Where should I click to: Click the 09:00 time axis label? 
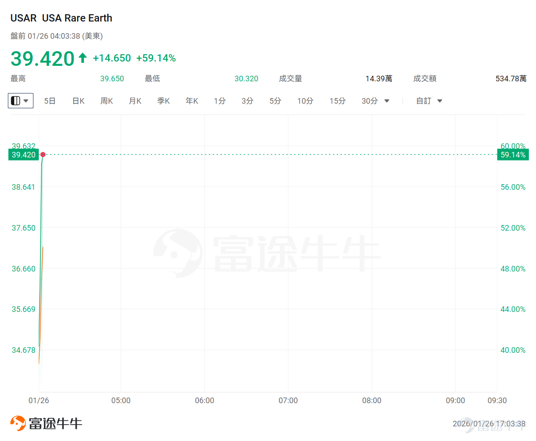[455, 401]
